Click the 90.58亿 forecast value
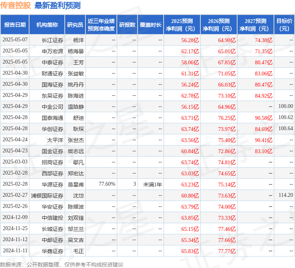 coord(264,118)
